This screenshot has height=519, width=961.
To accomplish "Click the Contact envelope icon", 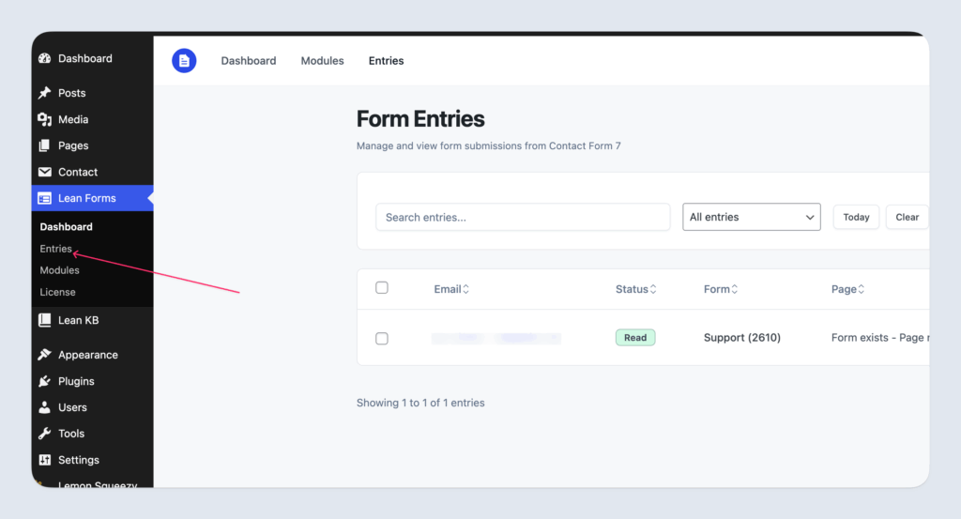I will tap(44, 172).
